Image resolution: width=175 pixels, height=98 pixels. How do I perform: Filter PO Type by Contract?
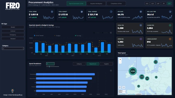(x=13, y=31)
